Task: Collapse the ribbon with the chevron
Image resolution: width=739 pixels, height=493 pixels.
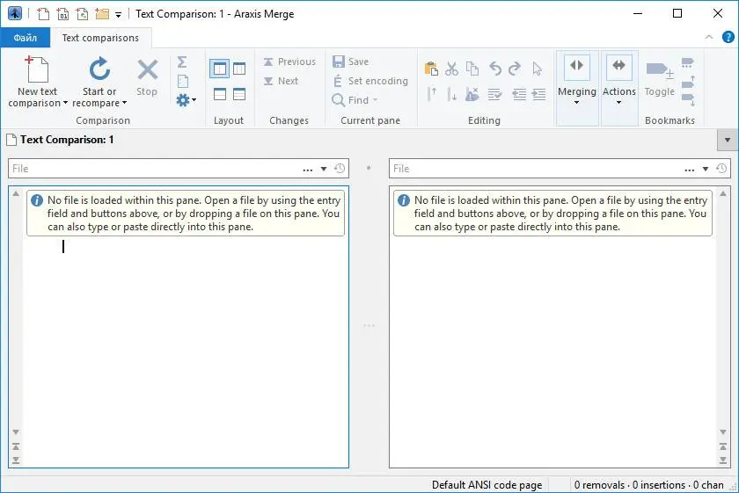Action: pyautogui.click(x=709, y=37)
